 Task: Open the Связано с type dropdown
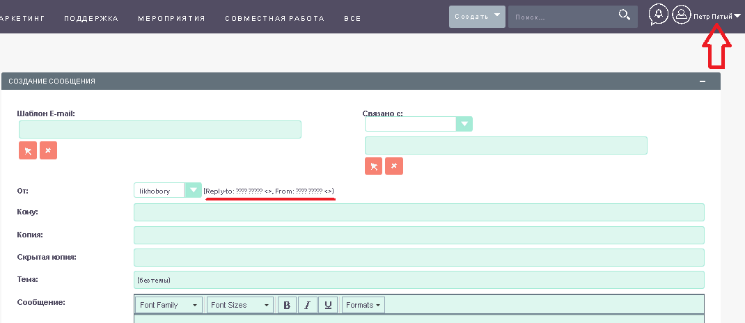pos(418,123)
